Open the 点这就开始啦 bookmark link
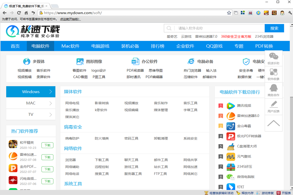 point(70,19)
